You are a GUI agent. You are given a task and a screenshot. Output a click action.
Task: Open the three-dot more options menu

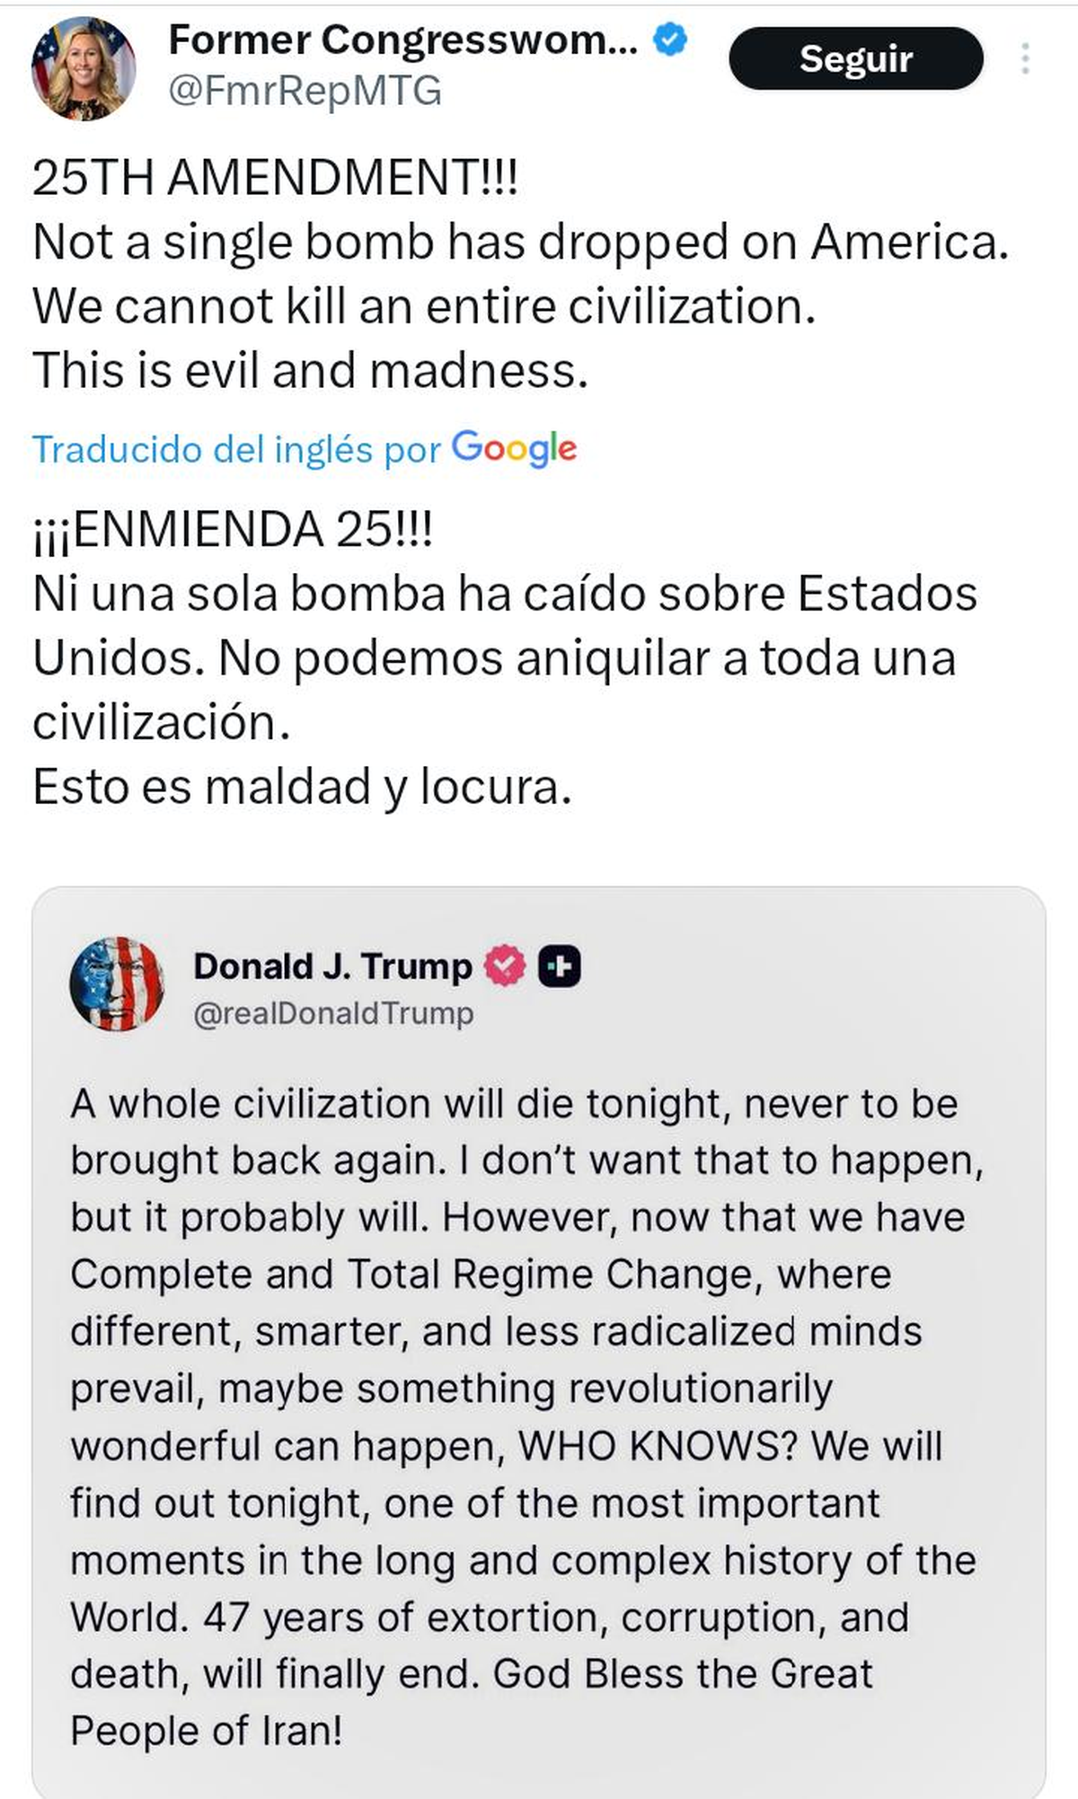[1025, 59]
